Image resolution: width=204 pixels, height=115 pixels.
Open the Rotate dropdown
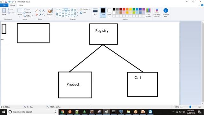(x=28, y=16)
